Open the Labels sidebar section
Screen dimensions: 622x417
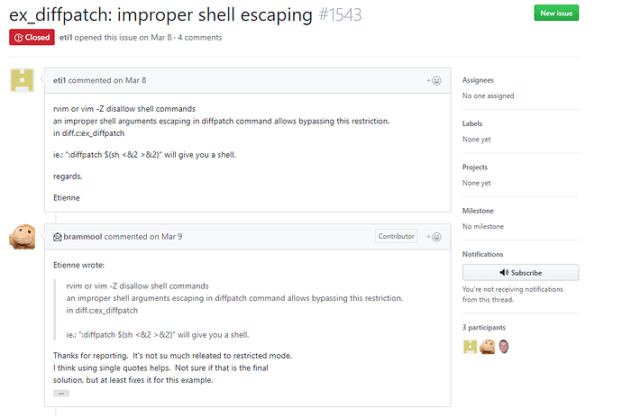point(472,123)
